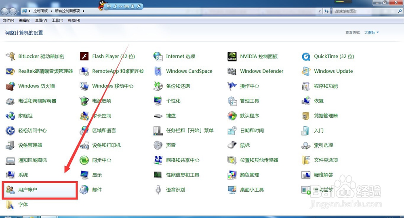This screenshot has width=404, height=218.
Task: Open the 邮件 mail icon
Action: coord(84,190)
